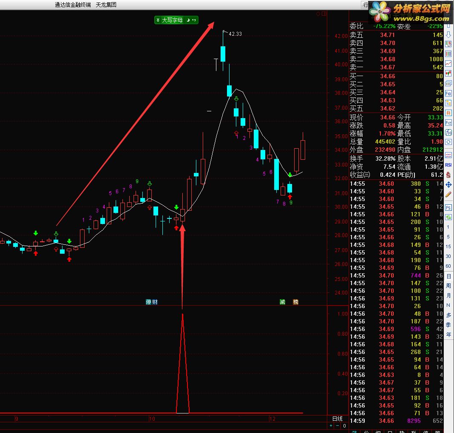Open the colored quote grid icon
Image resolution: width=454 pixels, height=433 pixels.
click(448, 54)
